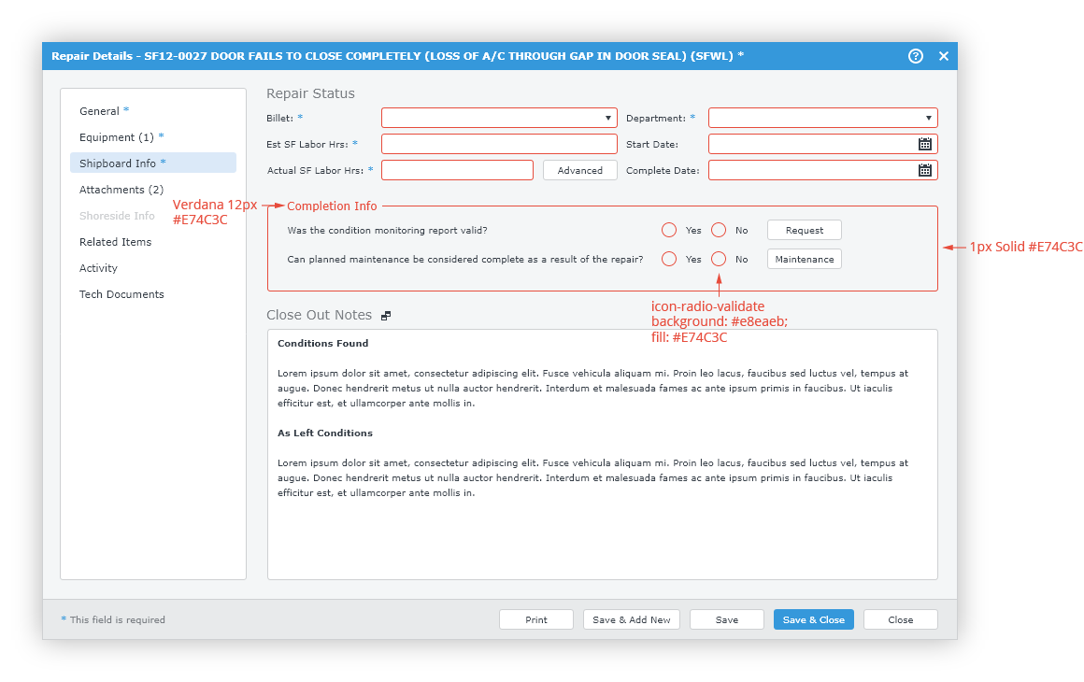Screen dimensions: 1084x682
Task: Open the Billet dropdown
Action: (499, 118)
